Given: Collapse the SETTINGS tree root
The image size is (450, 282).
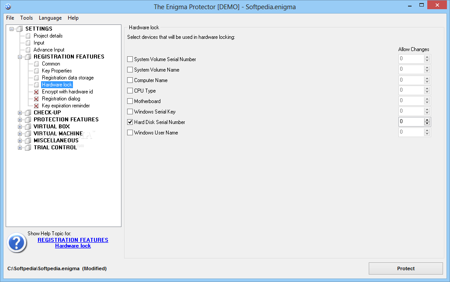Looking at the screenshot, I should pos(11,29).
